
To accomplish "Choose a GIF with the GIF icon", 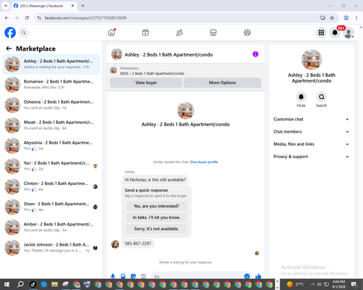I will coord(144,276).
